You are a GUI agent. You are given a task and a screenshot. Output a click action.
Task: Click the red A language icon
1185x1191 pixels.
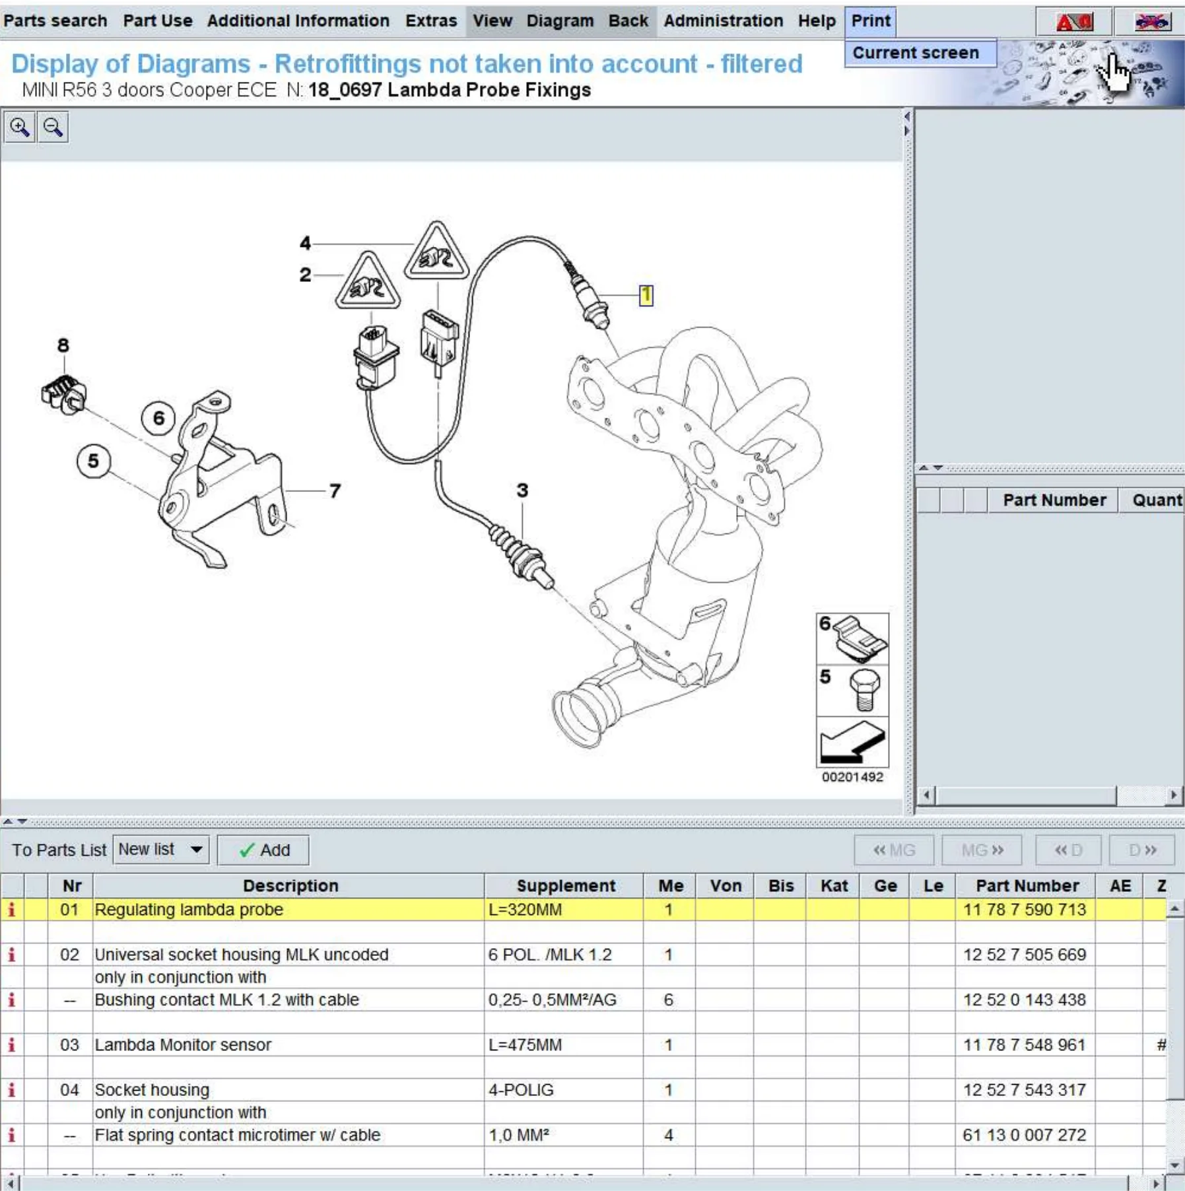1074,22
